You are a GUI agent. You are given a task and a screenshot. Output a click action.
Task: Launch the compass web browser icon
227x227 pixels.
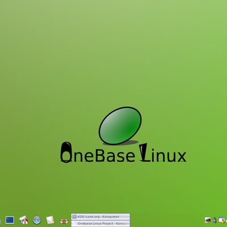click(37, 220)
